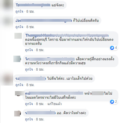This screenshot has width=127, height=123.
Task: Click the like reaction icon showing 2
Action: pyautogui.click(x=112, y=102)
